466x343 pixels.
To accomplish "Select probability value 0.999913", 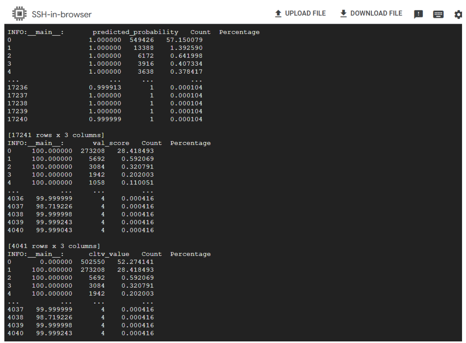I will click(105, 87).
